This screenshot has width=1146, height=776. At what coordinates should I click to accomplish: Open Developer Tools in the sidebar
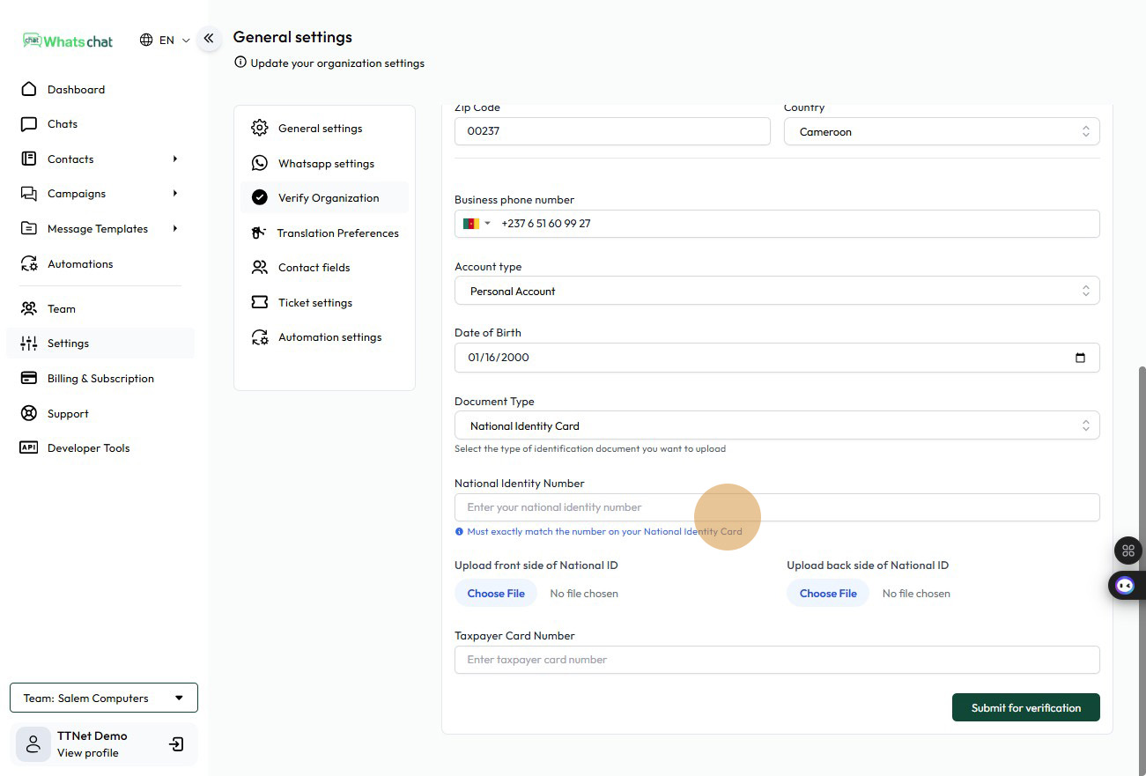click(x=88, y=448)
